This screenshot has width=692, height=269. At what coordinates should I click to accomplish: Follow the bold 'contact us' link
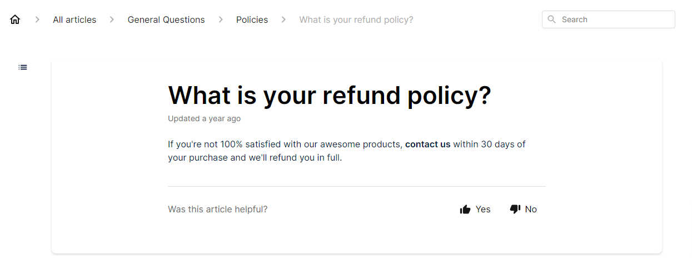[x=428, y=144]
